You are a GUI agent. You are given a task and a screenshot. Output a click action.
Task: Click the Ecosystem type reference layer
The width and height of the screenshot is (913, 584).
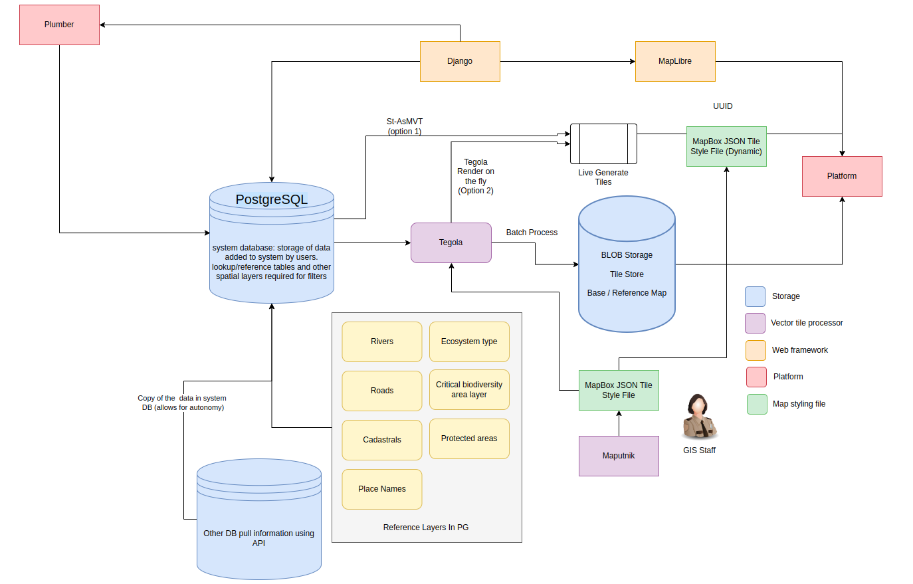tap(469, 341)
